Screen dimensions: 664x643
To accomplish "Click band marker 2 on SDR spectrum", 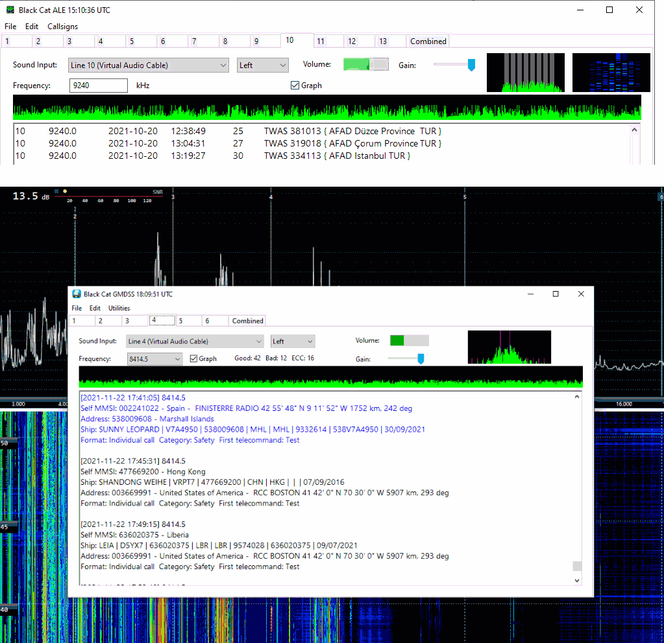I will pyautogui.click(x=75, y=216).
